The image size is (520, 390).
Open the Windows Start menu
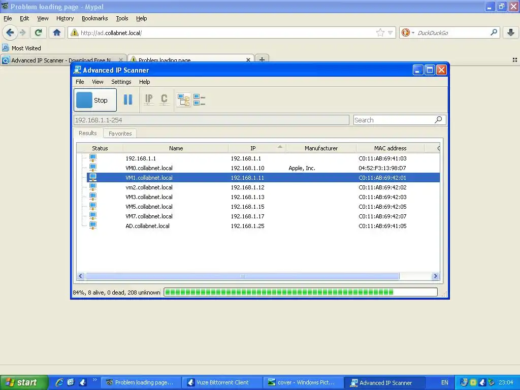click(24, 382)
